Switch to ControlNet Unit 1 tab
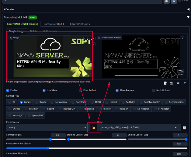The height and width of the screenshot is (157, 191). click(x=54, y=24)
